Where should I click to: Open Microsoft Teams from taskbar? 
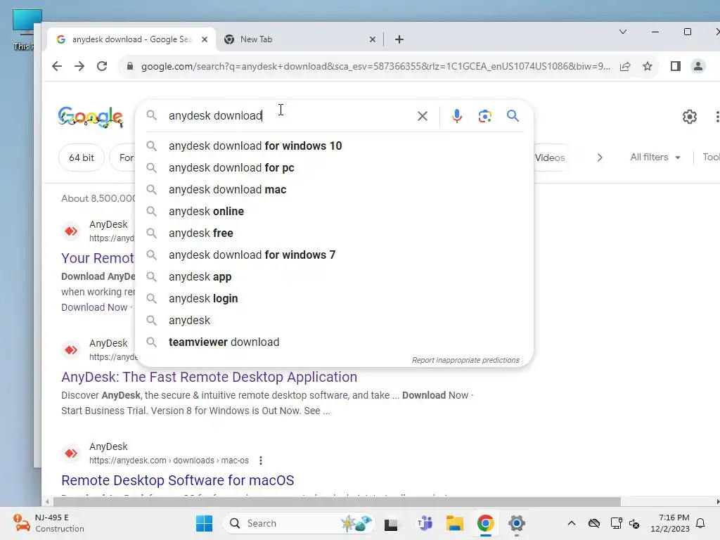(425, 523)
